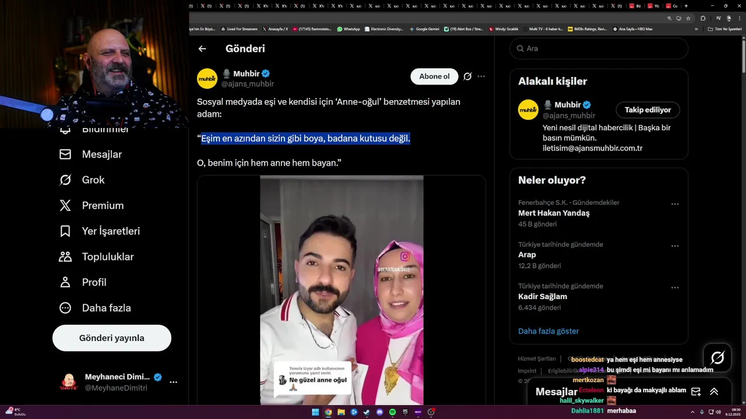Open Mesajlar in the left sidebar
The image size is (746, 419).
pos(90,154)
